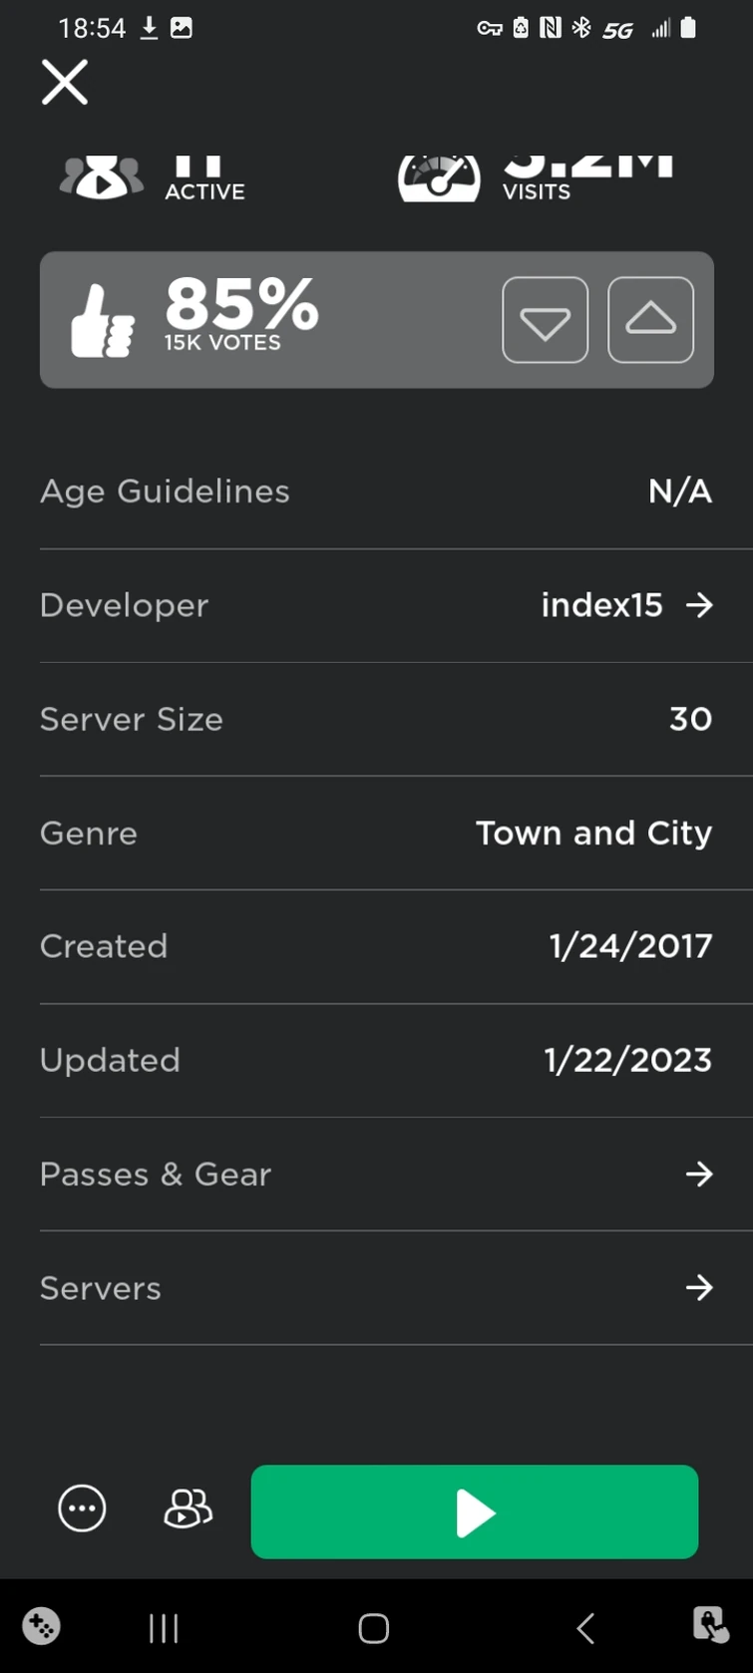This screenshot has height=1673, width=753.
Task: Tap the visits speedometer icon
Action: (x=439, y=178)
